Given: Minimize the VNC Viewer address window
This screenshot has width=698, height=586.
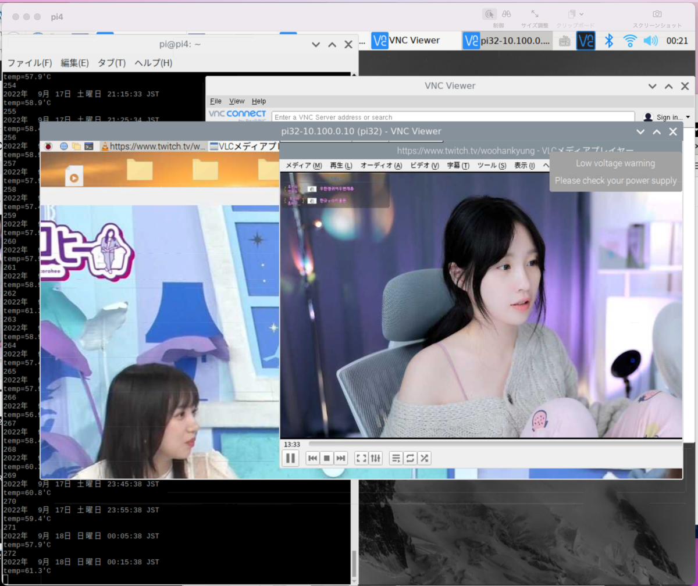Looking at the screenshot, I should (x=653, y=86).
